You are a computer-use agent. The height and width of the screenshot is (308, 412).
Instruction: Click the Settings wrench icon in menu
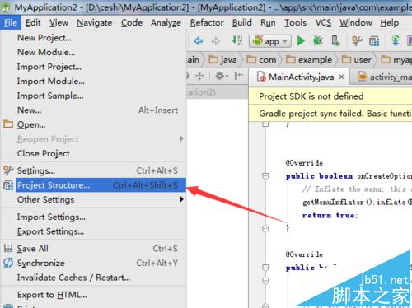click(8, 170)
